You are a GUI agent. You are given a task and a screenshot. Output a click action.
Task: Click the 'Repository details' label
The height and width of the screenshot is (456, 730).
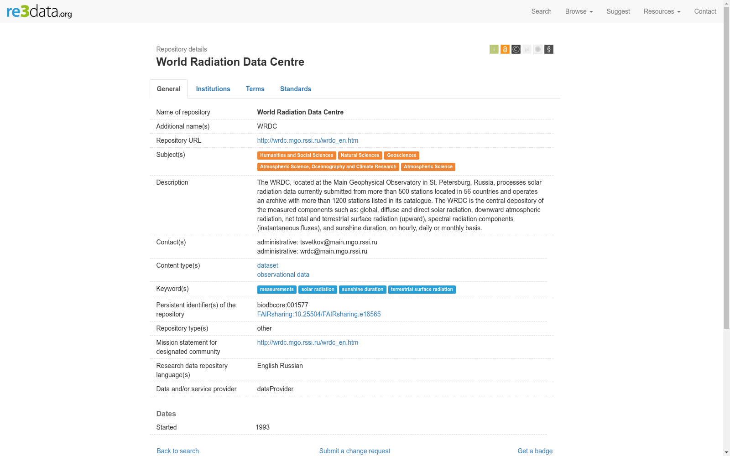tap(182, 49)
